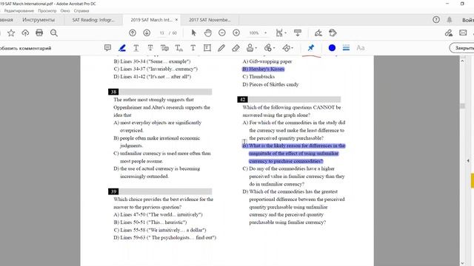Screen dimensions: 474x266
Task: Click answer C) Thumbtacks
Action: coord(258,77)
